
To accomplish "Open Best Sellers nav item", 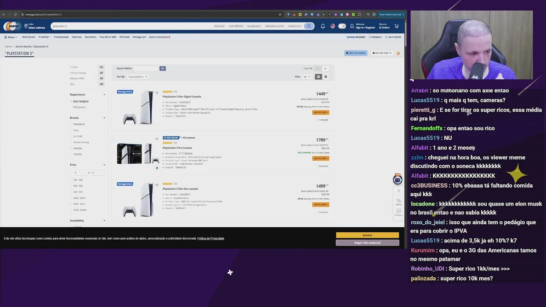I will (90, 37).
